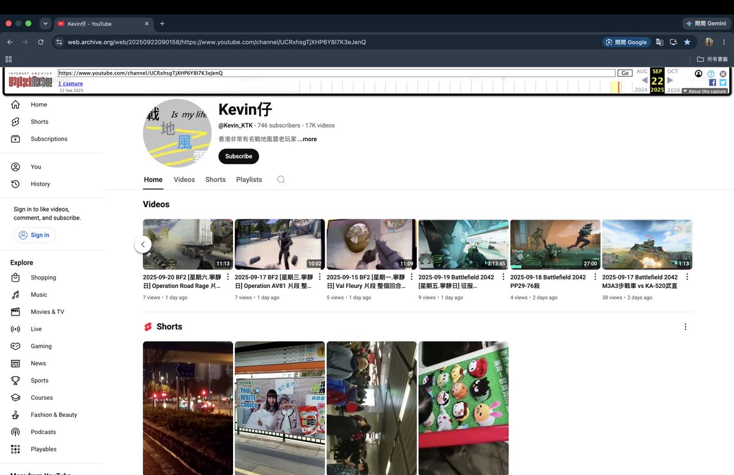Open Chrome profile avatar
Viewport: 734px width, 475px height.
709,42
